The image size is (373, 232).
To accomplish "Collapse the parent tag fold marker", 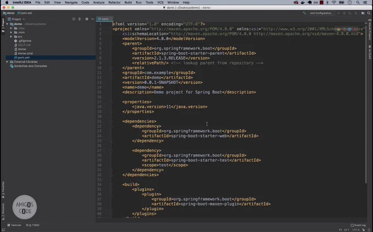I will pyautogui.click(x=111, y=43).
